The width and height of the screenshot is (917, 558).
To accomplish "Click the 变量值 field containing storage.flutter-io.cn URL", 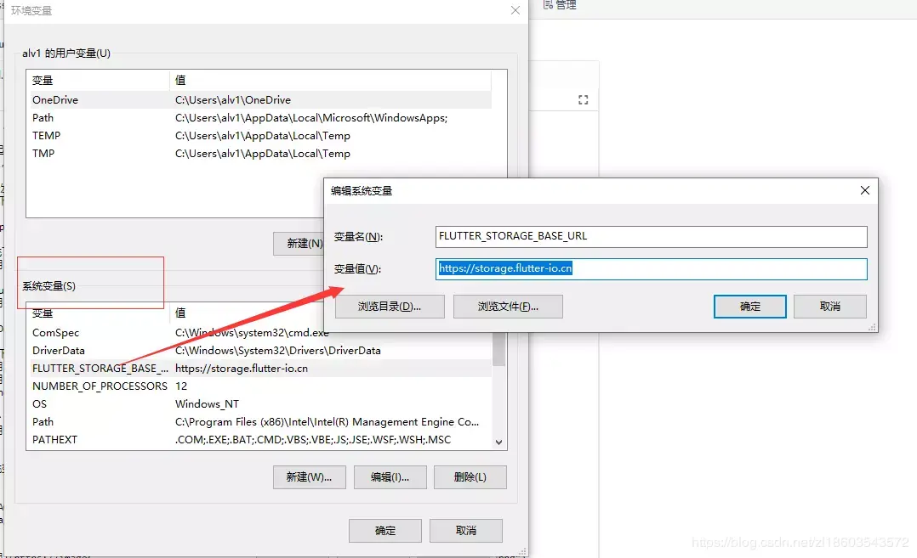I will tap(651, 268).
